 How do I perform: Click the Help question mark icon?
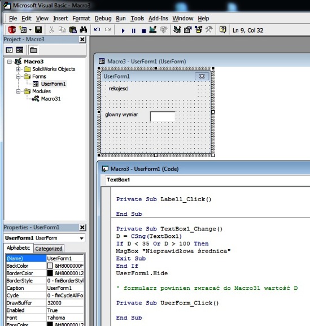click(222, 30)
